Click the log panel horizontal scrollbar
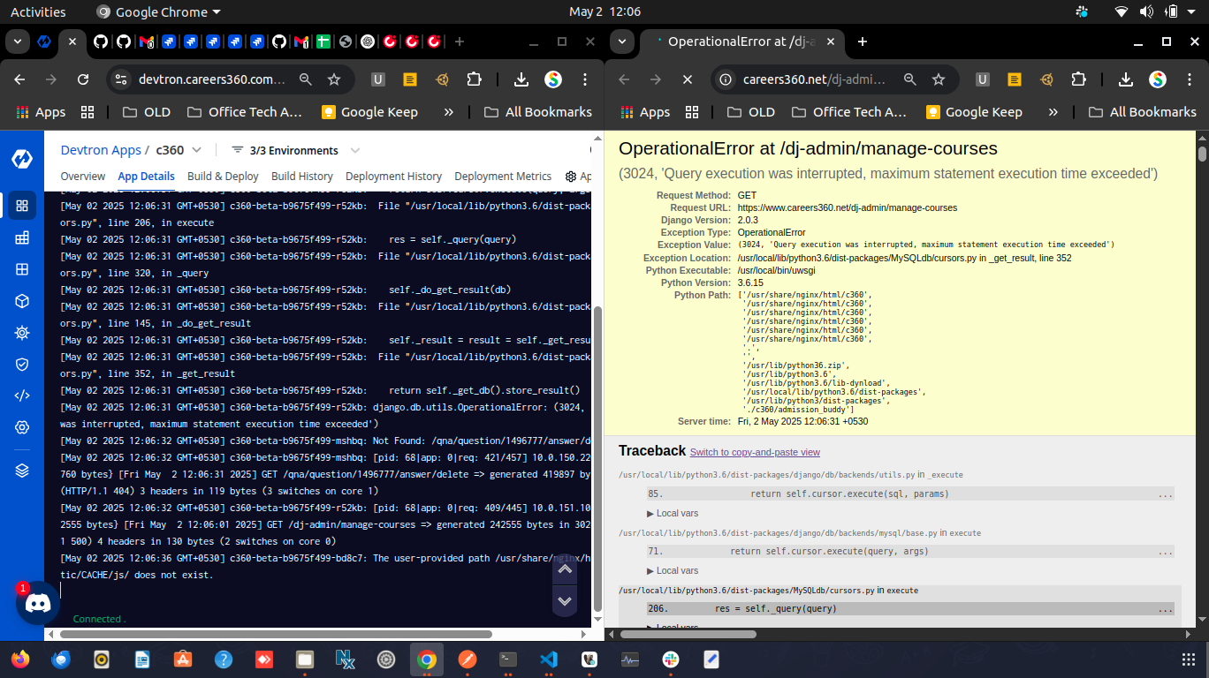This screenshot has height=678, width=1209. (x=274, y=634)
